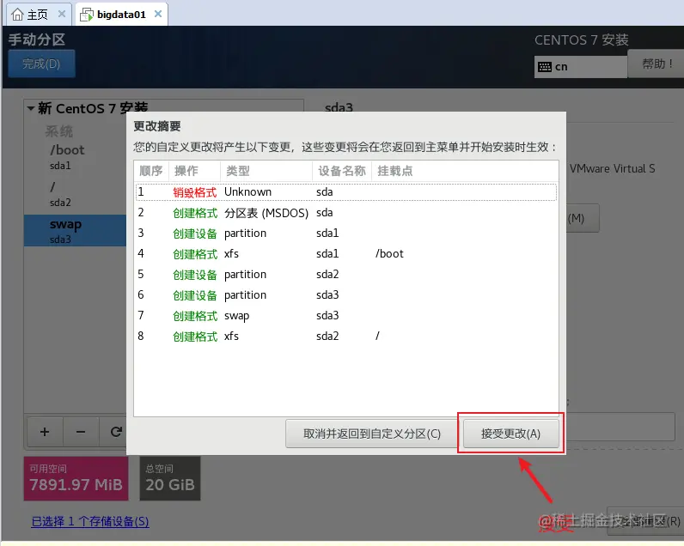This screenshot has width=684, height=546.
Task: Click the VM icon in bigdata01 tab
Action: 87,15
